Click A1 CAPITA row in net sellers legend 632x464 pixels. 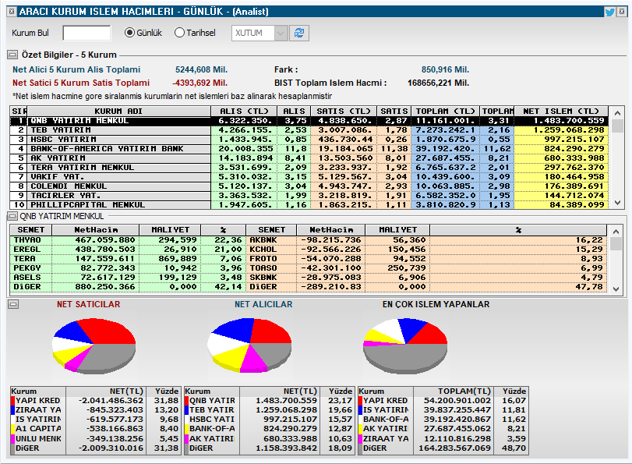click(95, 428)
